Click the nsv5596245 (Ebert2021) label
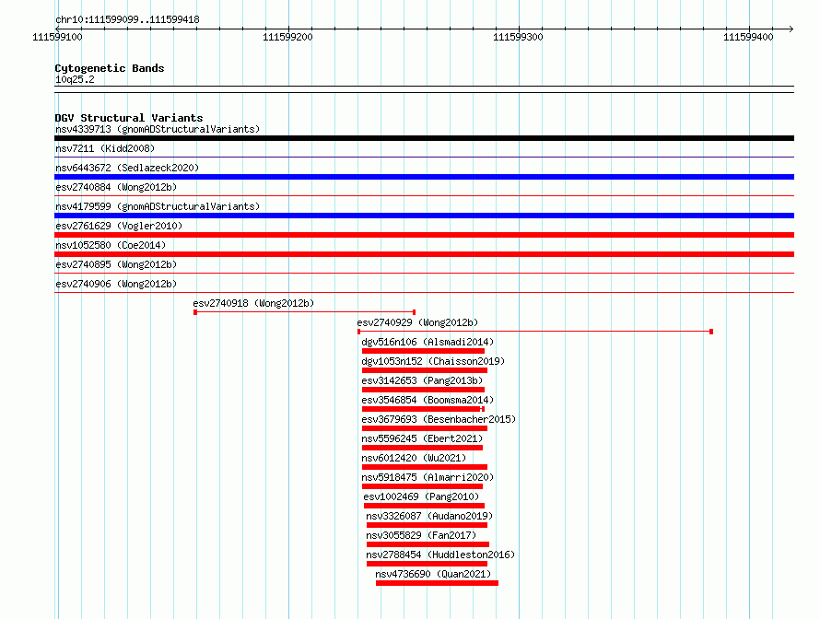The height and width of the screenshot is (619, 820). pos(422,438)
